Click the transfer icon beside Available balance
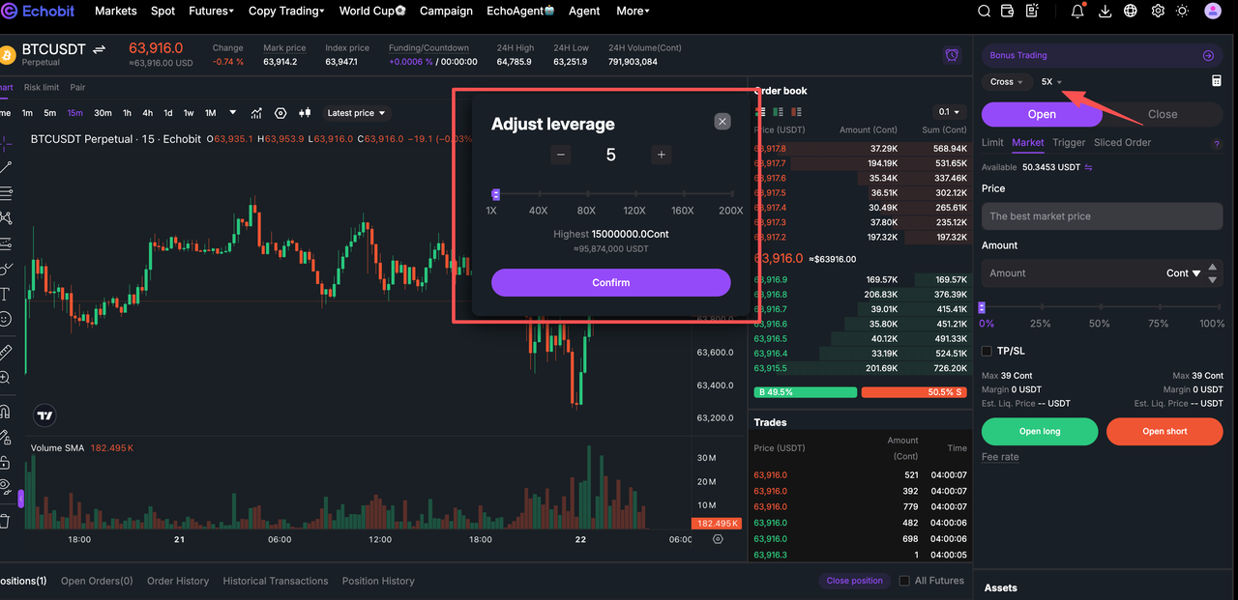This screenshot has height=600, width=1238. pyautogui.click(x=1089, y=167)
